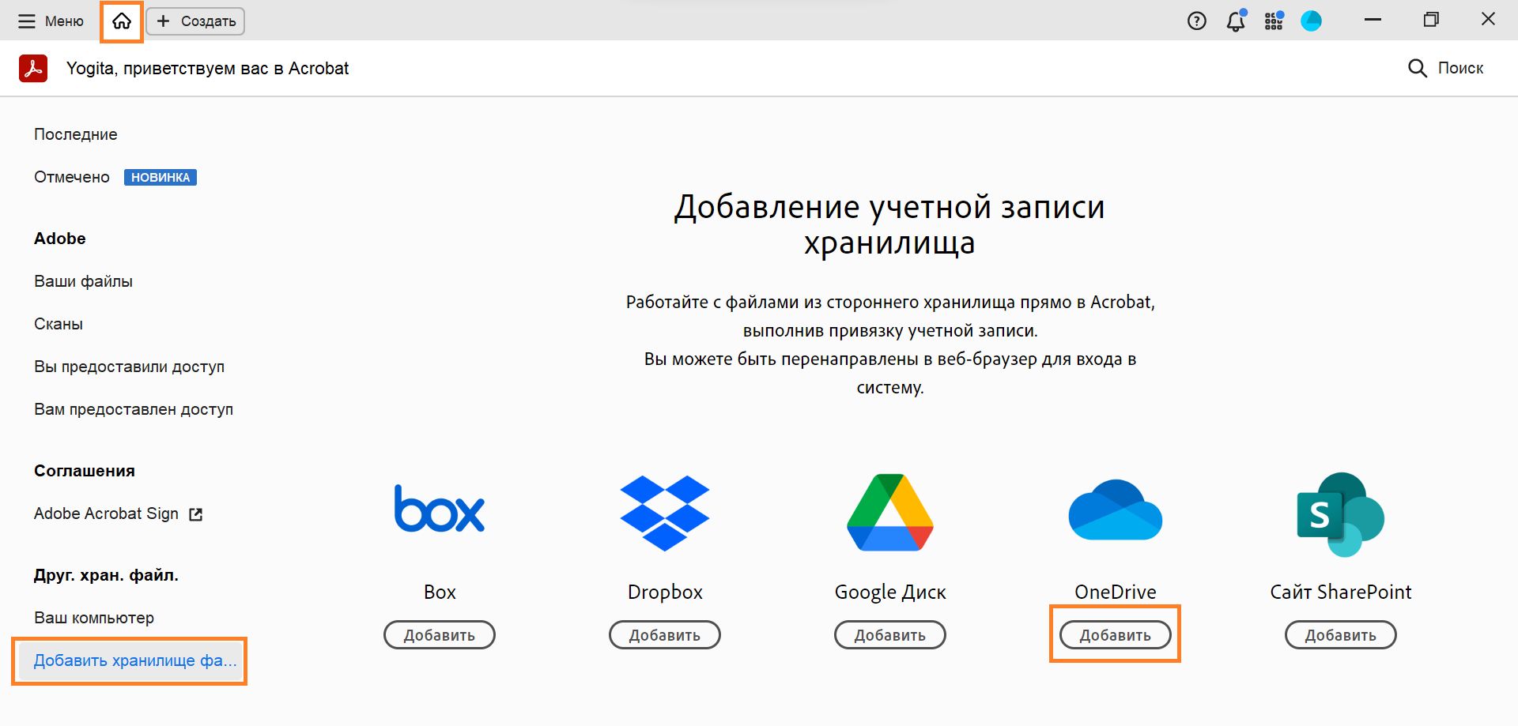Open the hamburger Меню button
1518x726 pixels.
coord(51,21)
